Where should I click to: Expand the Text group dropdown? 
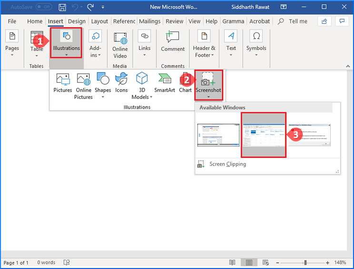(x=231, y=44)
